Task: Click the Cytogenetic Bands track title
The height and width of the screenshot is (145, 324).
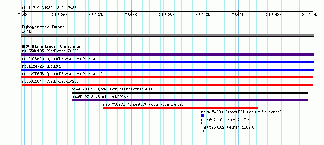Action: click(x=43, y=27)
